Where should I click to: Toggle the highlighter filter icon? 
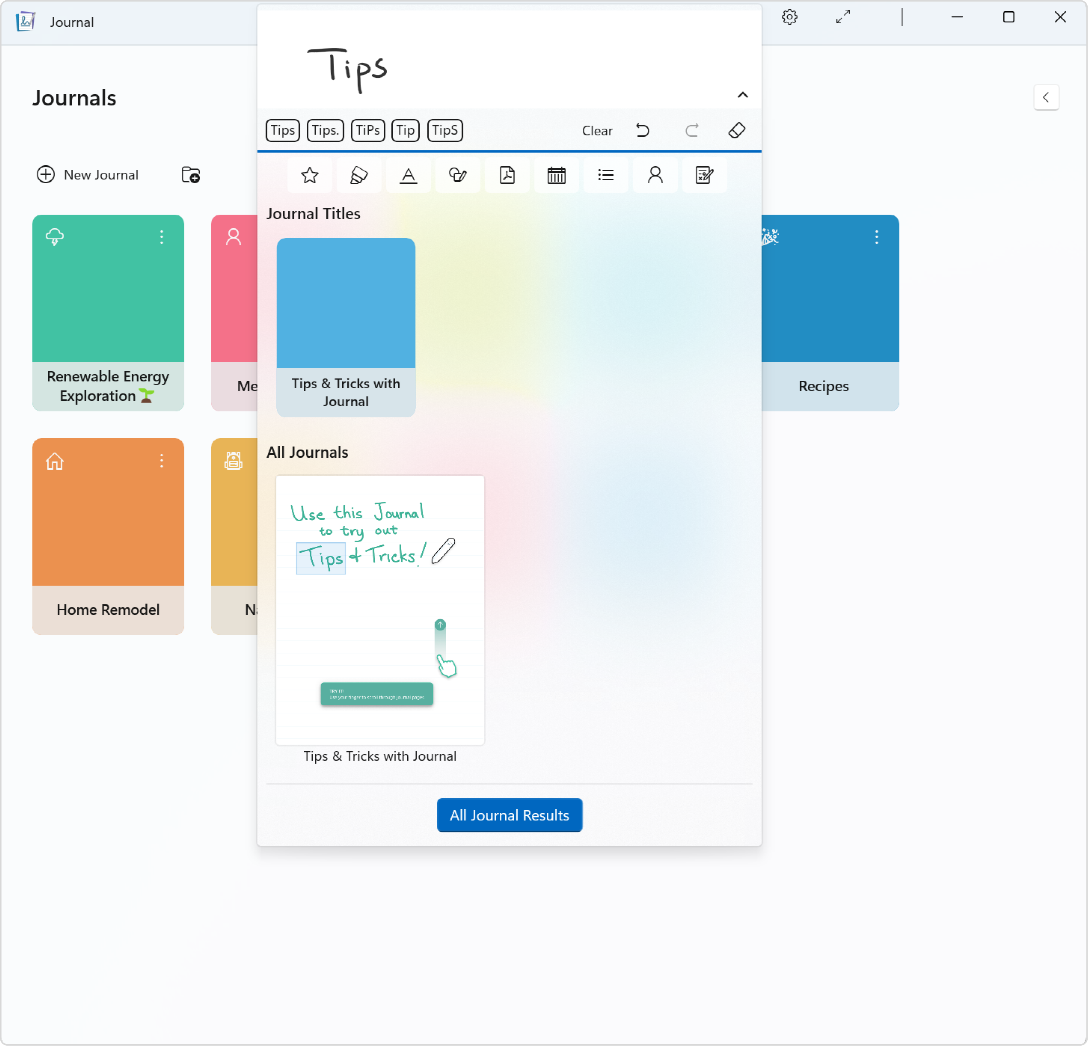(x=359, y=175)
